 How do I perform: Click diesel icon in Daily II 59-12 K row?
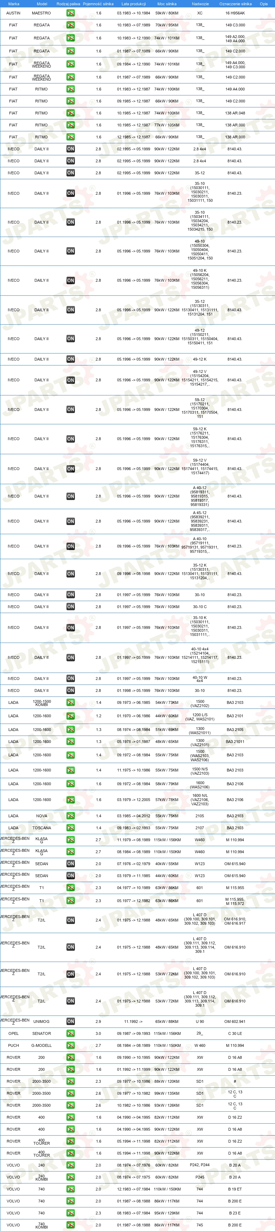71,439
